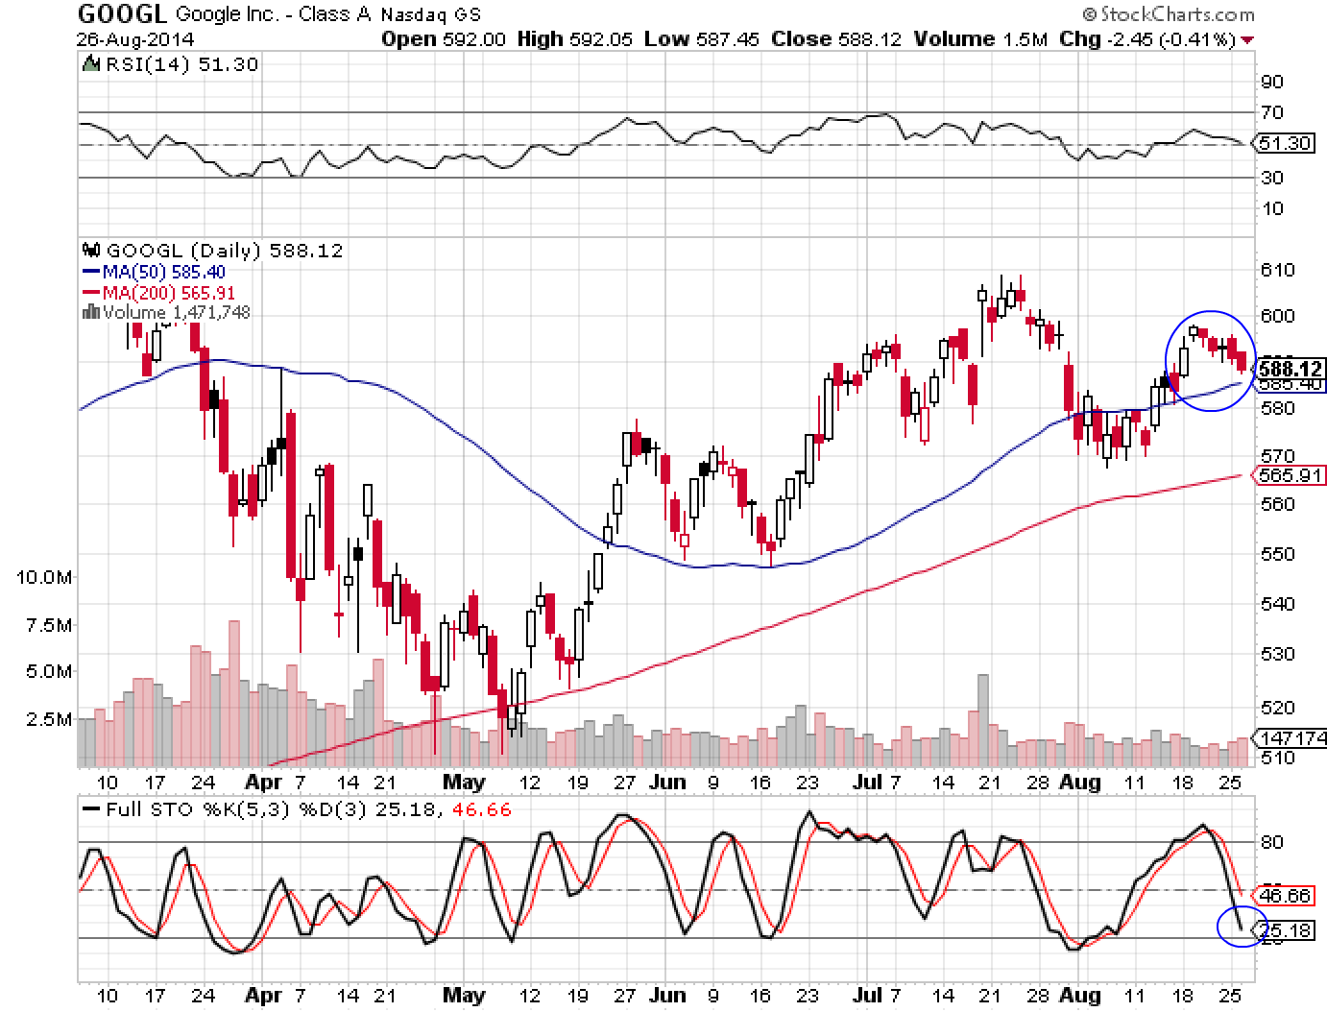The image size is (1327, 1012).
Task: Click the 26-Aug-2014 date label
Action: pyautogui.click(x=135, y=39)
